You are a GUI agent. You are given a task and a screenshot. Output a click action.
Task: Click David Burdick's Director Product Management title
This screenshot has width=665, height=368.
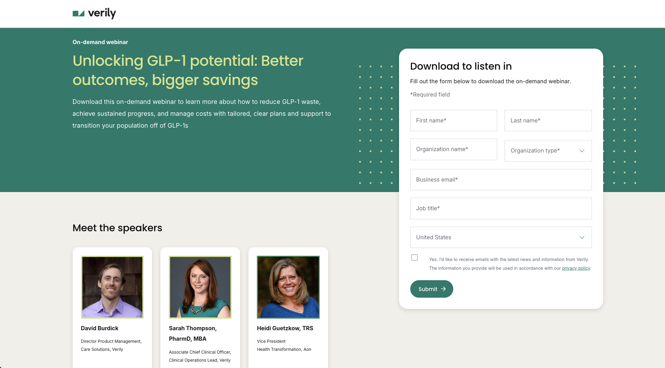click(x=111, y=345)
